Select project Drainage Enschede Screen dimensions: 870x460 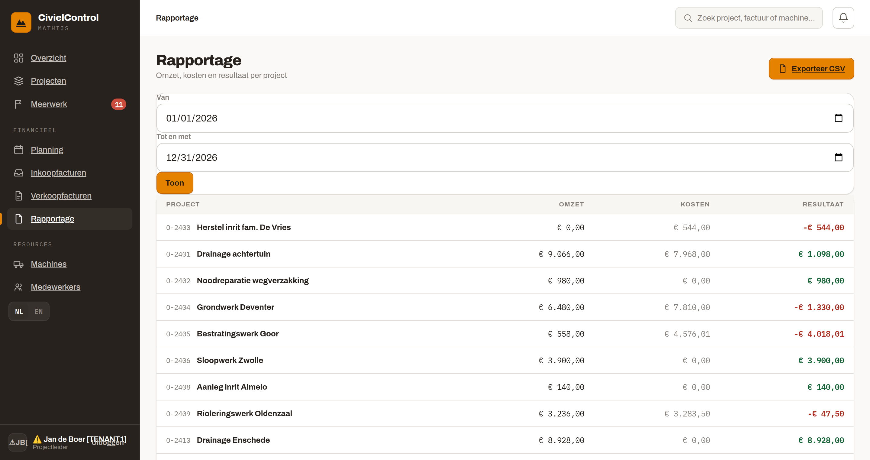click(233, 440)
